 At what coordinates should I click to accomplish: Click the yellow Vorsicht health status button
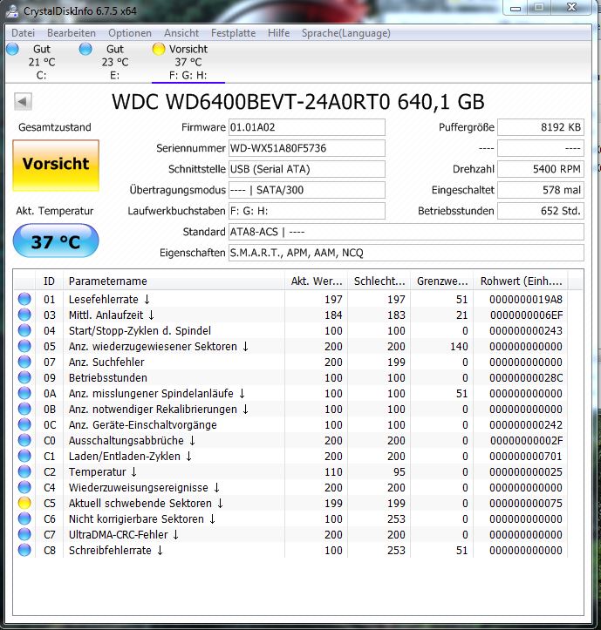[x=56, y=166]
